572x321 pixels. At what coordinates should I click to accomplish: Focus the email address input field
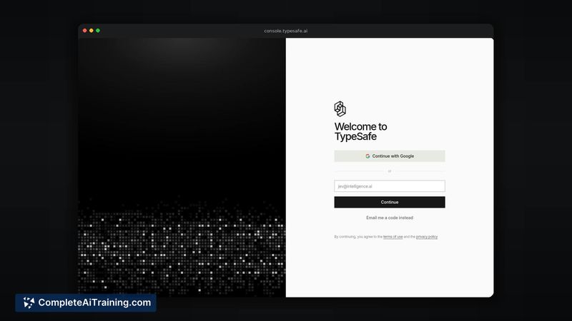tap(389, 186)
